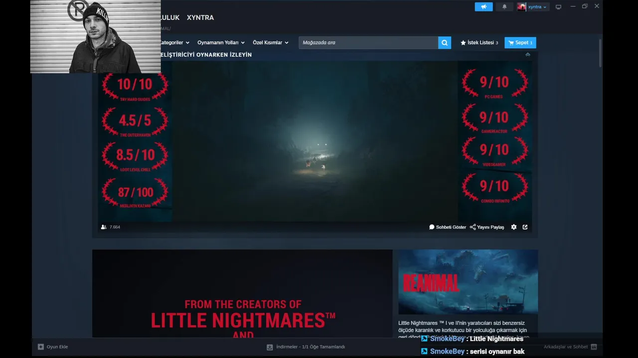Open İndirmeler downloads status
This screenshot has width=638, height=358.
[x=306, y=347]
